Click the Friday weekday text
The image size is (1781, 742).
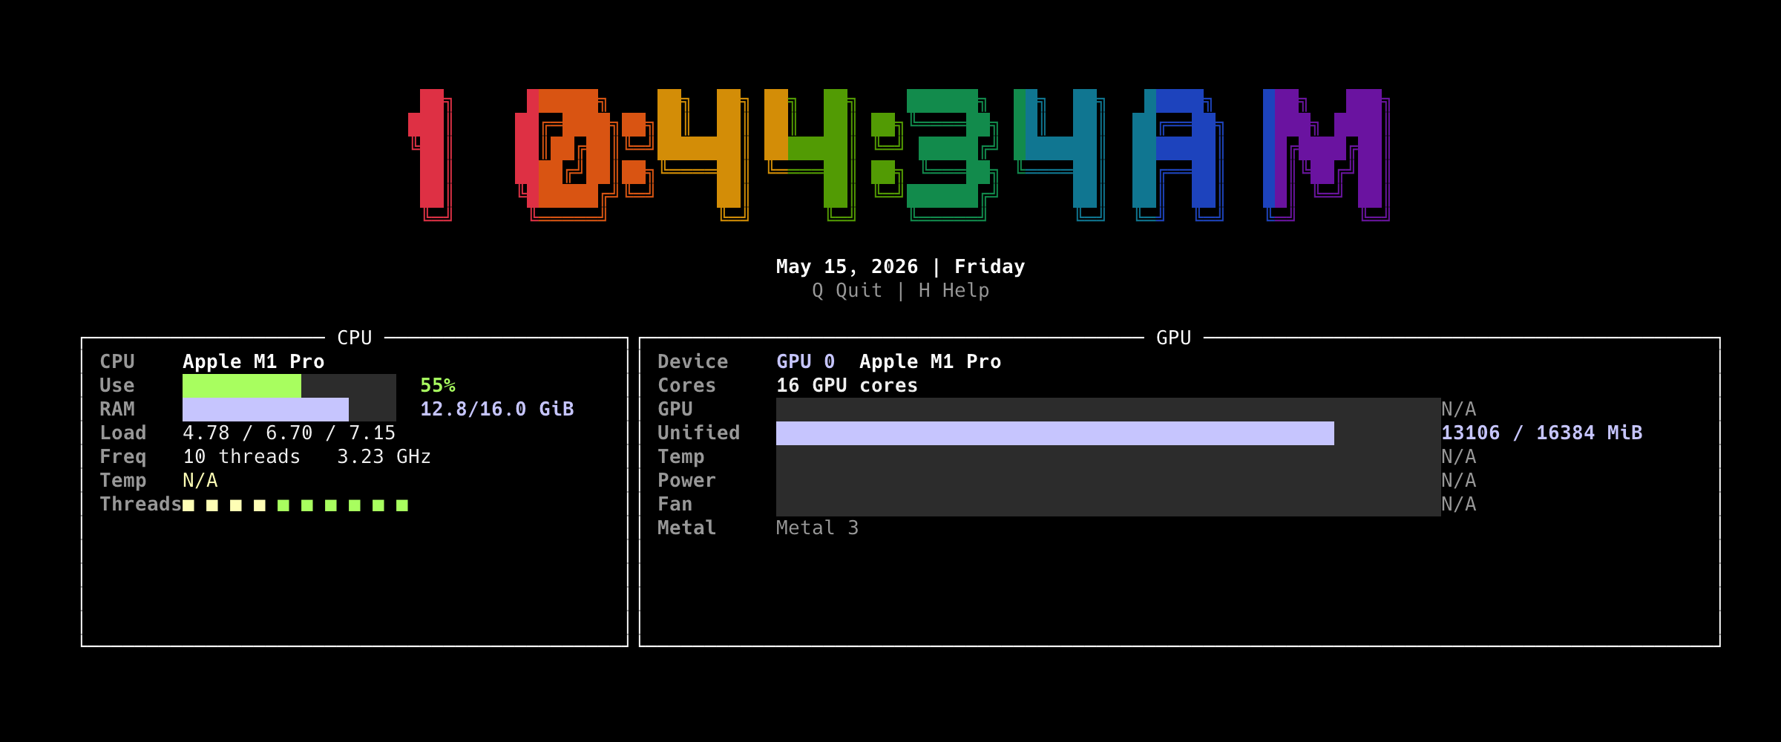click(x=989, y=266)
